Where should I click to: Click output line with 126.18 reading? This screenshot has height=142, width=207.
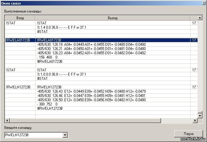click(x=91, y=44)
